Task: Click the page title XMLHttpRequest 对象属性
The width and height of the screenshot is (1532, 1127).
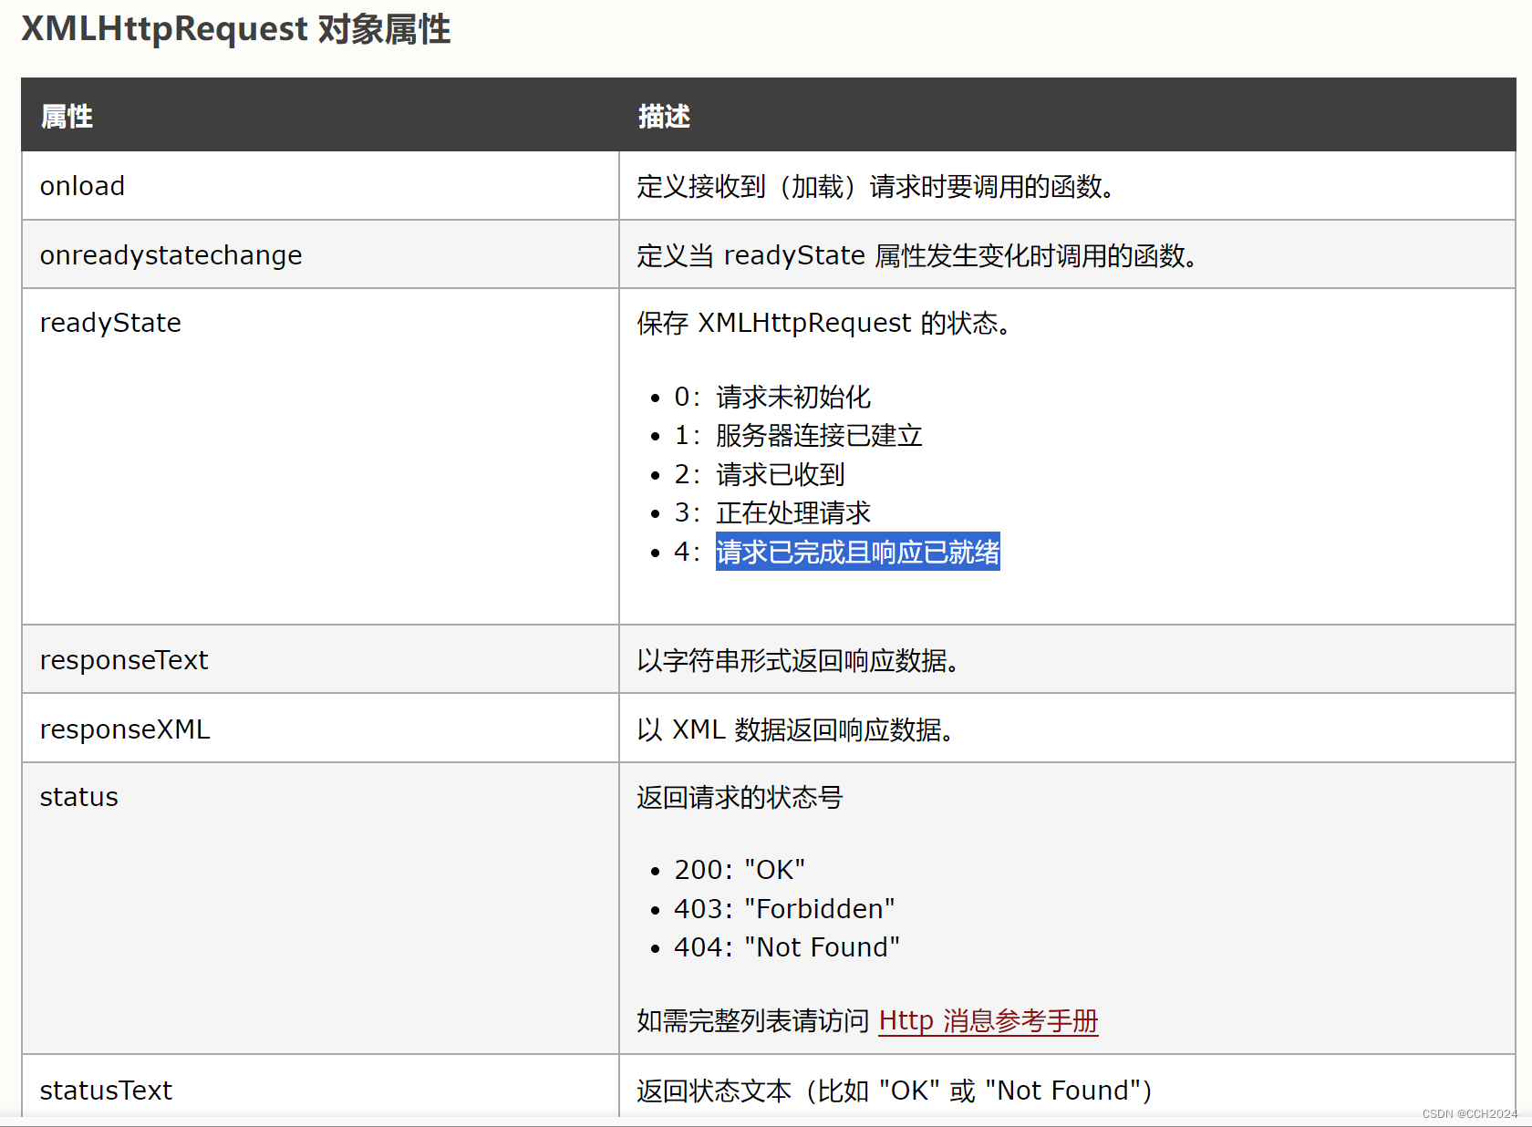Action: coord(236,29)
